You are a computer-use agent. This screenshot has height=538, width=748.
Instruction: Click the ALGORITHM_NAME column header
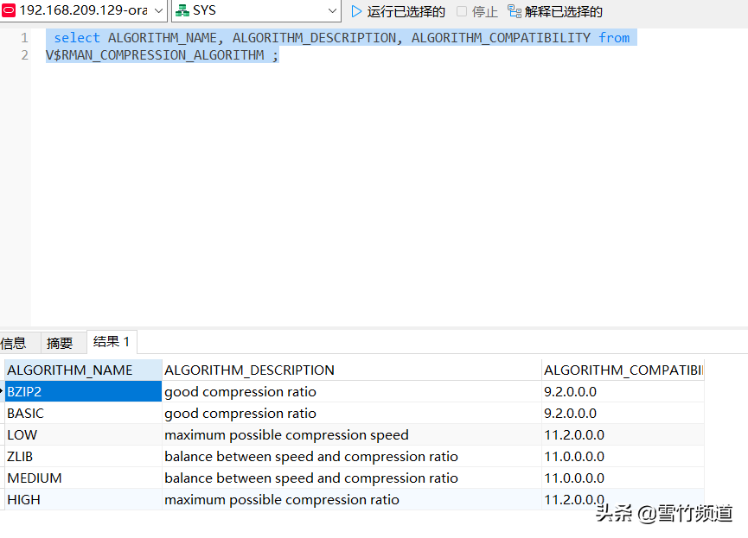[x=84, y=370]
